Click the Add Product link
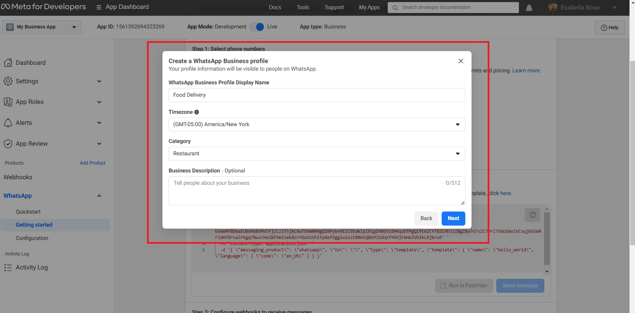 pyautogui.click(x=92, y=163)
